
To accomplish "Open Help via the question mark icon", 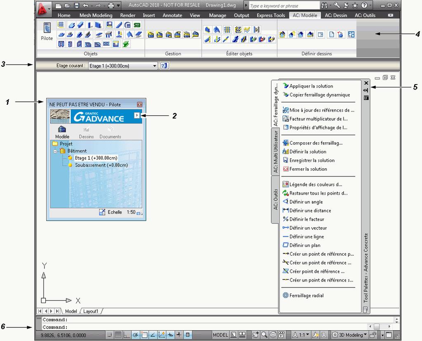I will [364, 5].
